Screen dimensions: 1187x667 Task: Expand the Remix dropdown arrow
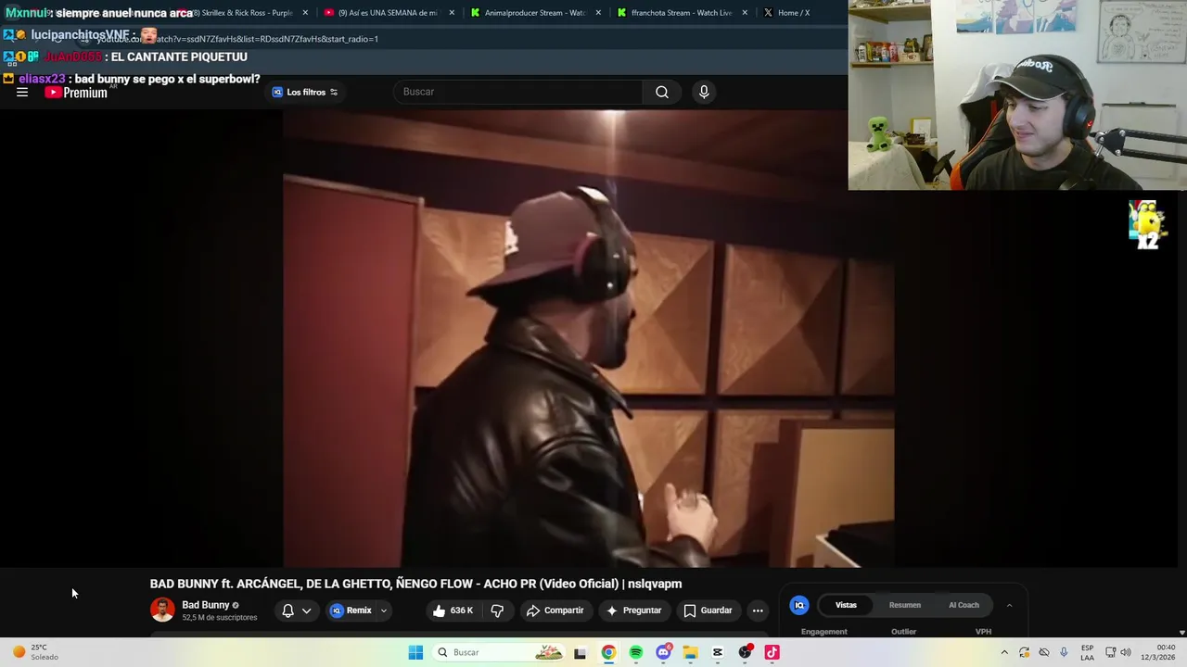384,610
